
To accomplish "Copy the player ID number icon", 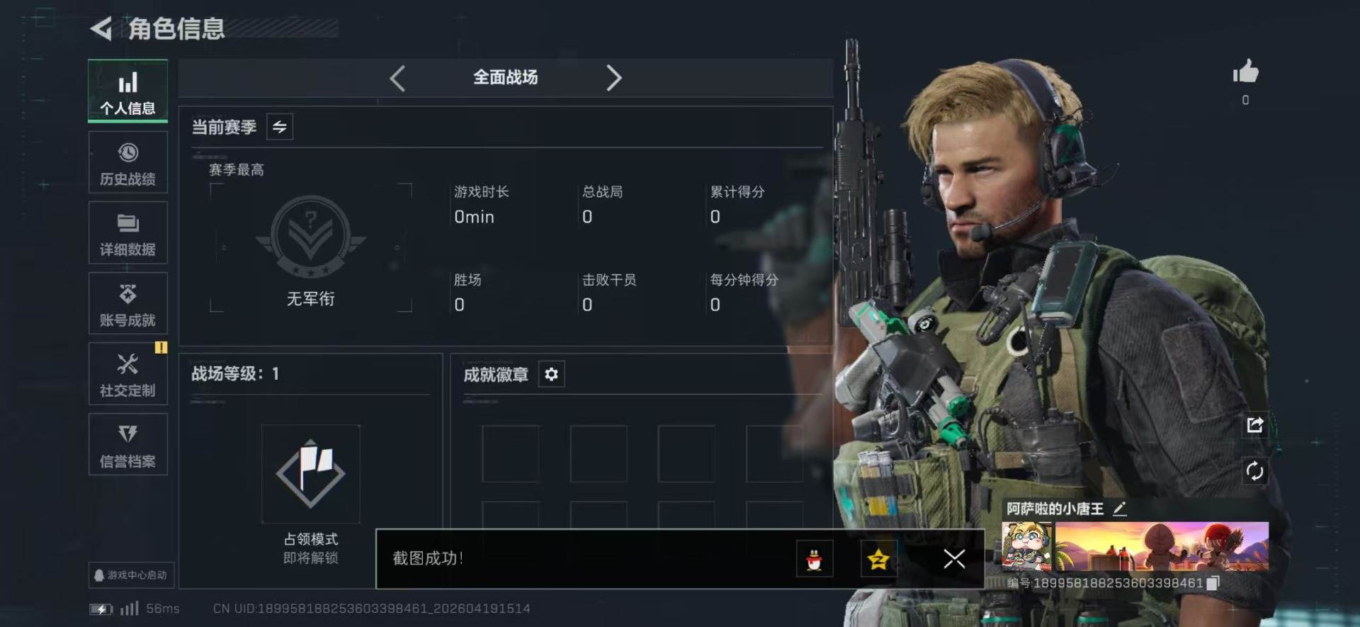I will coord(1213,583).
